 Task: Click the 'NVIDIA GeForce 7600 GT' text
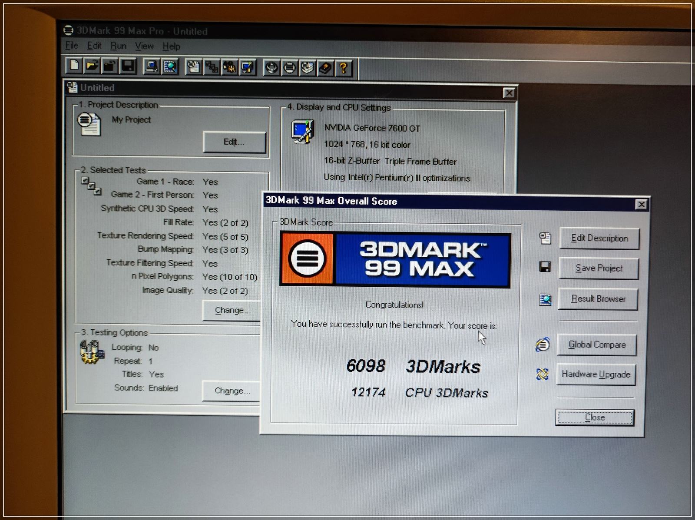click(x=372, y=128)
